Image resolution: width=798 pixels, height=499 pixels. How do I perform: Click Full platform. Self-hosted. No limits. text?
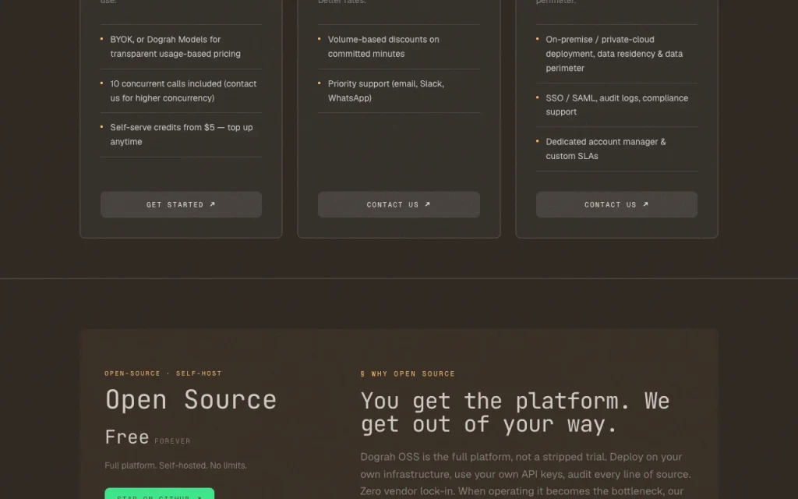[x=175, y=465]
